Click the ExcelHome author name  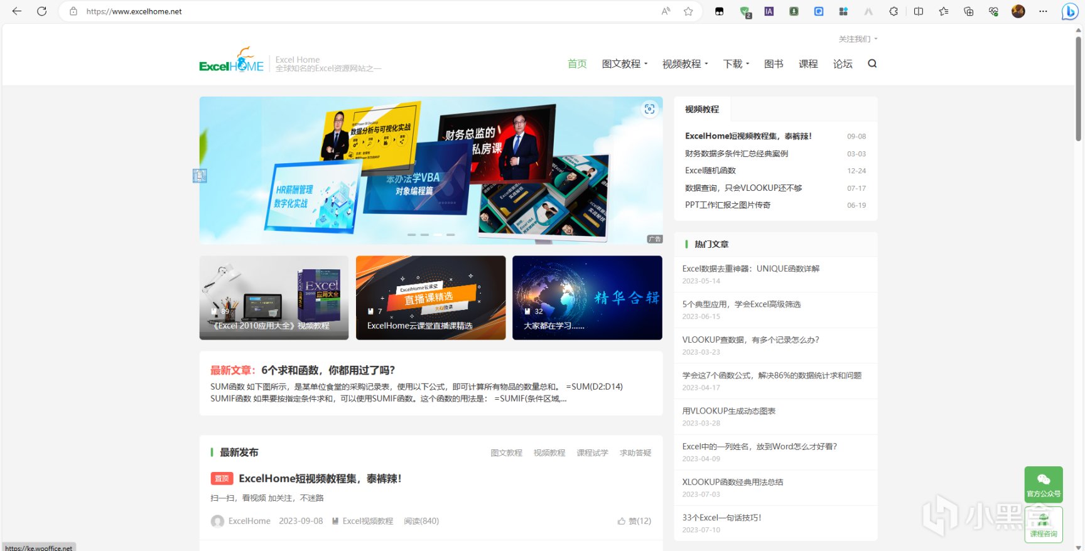249,521
